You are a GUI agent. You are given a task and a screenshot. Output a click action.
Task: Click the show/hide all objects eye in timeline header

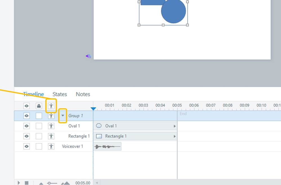26,106
